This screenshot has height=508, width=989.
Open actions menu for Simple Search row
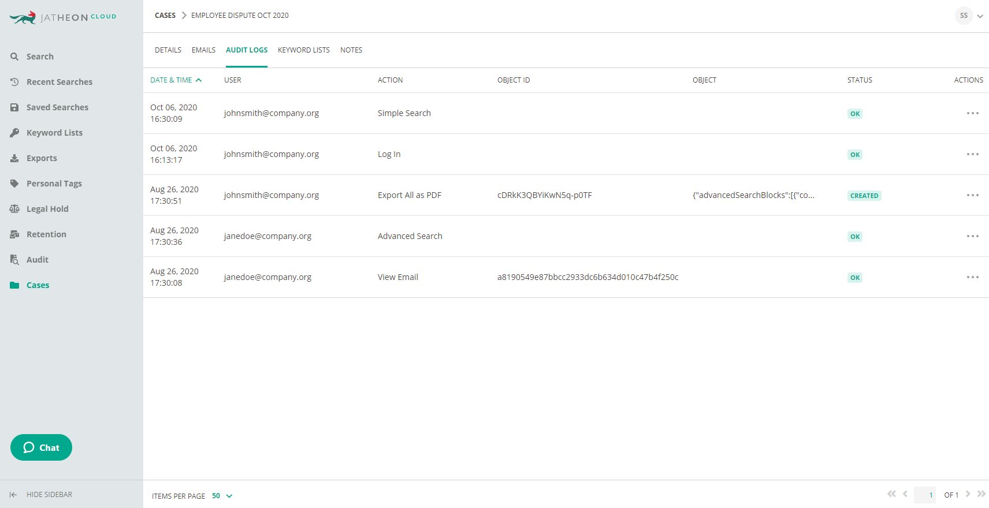pos(973,113)
